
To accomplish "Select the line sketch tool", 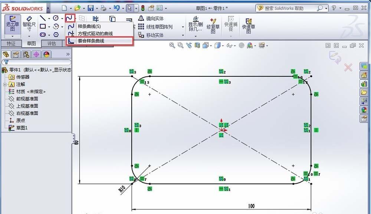I will pos(43,19).
